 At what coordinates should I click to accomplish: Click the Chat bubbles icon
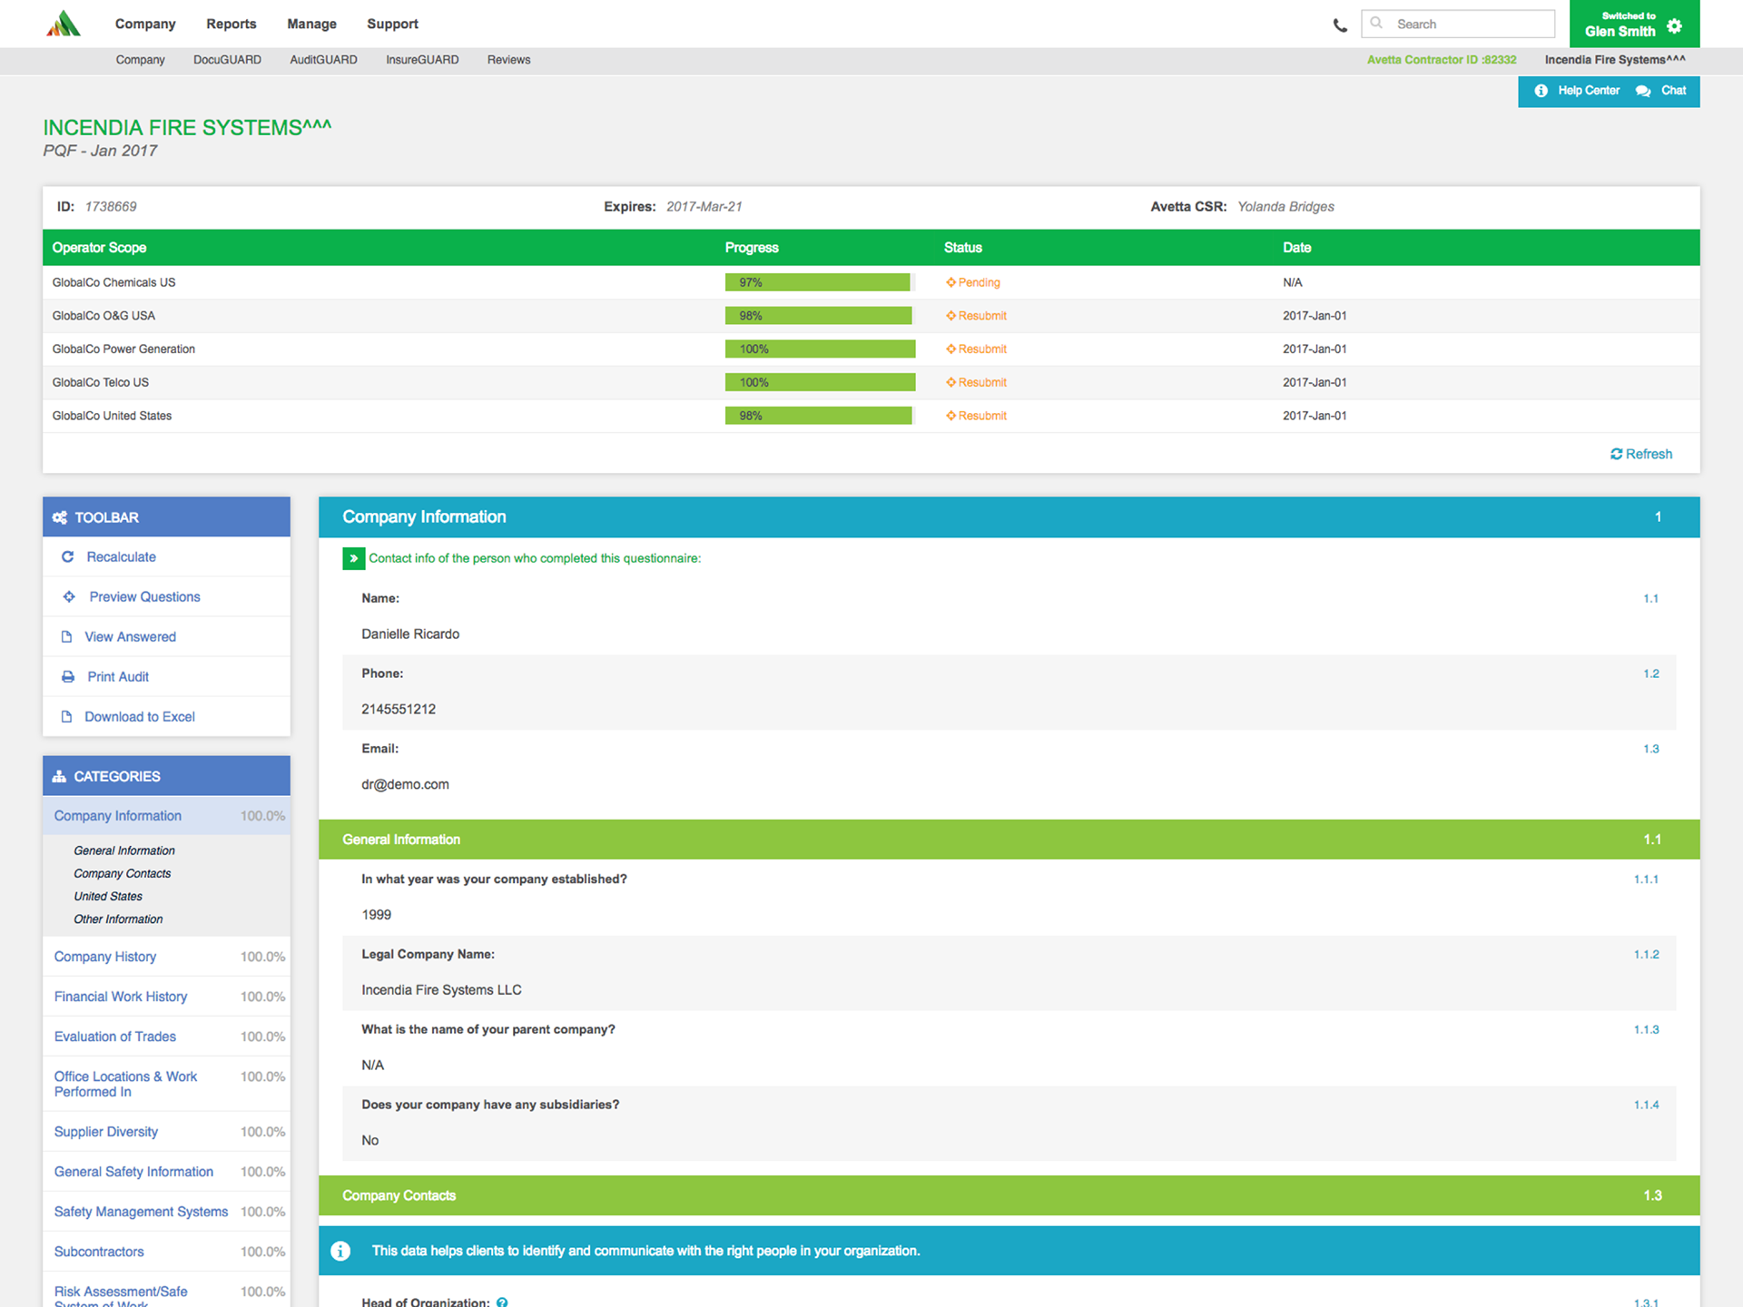(1643, 91)
